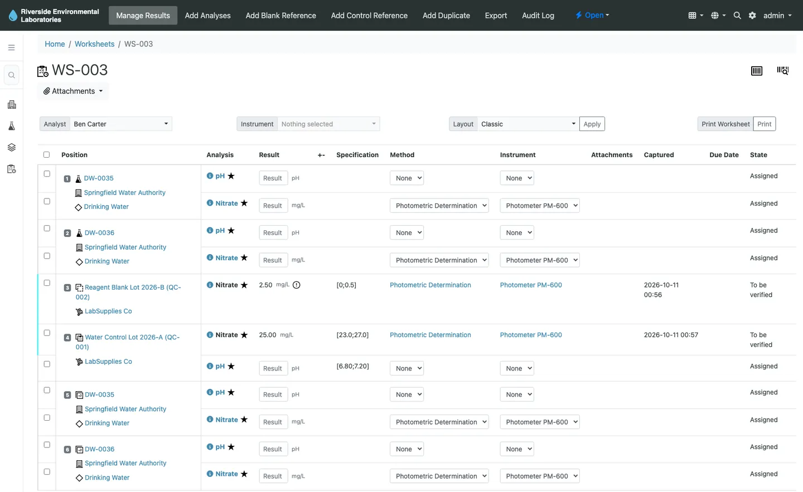803x492 pixels.
Task: Open the grid view menu in top bar
Action: click(696, 16)
